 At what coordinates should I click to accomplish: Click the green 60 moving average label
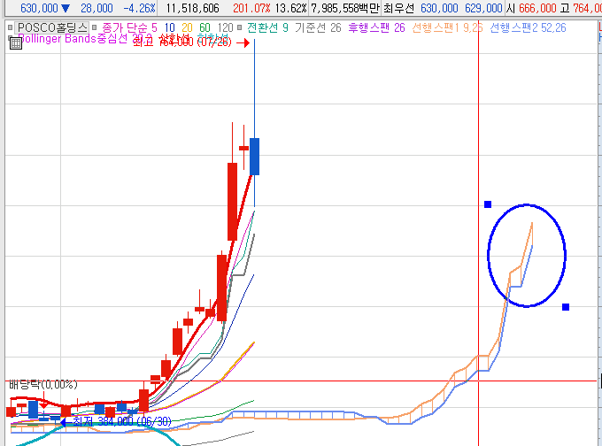coord(205,27)
